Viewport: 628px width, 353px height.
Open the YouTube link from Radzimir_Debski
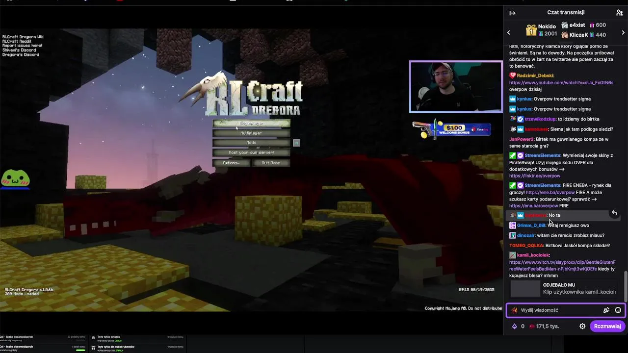561,82
